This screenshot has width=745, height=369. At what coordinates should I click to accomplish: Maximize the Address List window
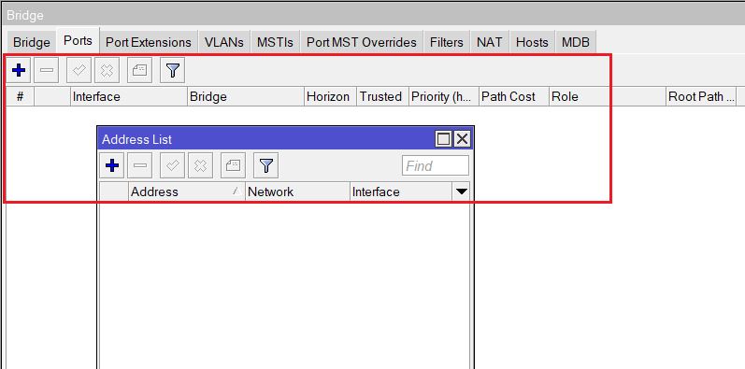pyautogui.click(x=443, y=139)
